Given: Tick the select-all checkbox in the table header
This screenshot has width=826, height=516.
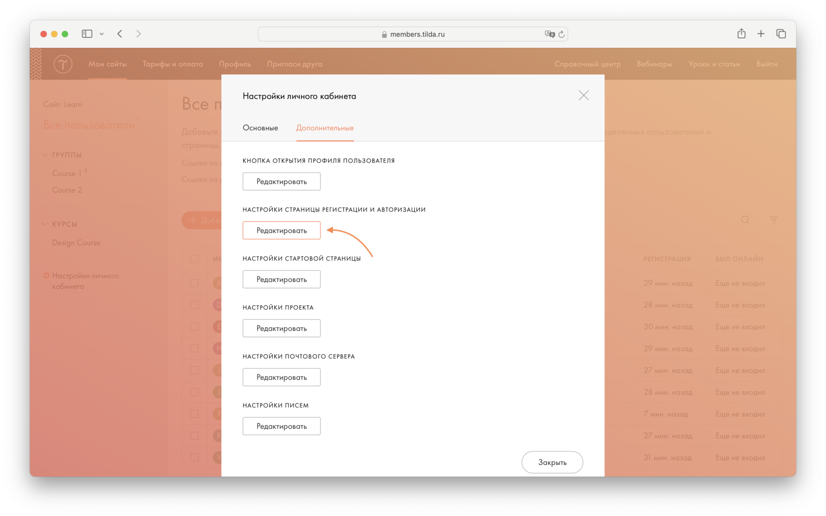Looking at the screenshot, I should coord(195,259).
